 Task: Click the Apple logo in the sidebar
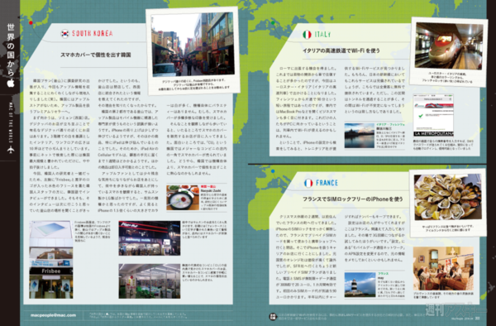point(11,84)
